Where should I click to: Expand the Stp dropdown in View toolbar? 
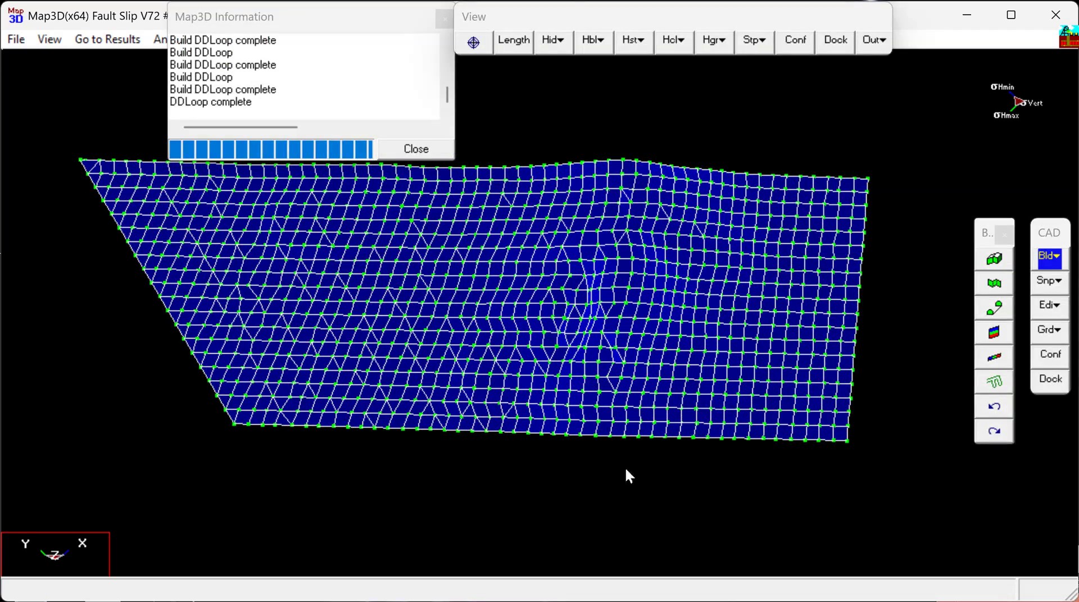(754, 40)
